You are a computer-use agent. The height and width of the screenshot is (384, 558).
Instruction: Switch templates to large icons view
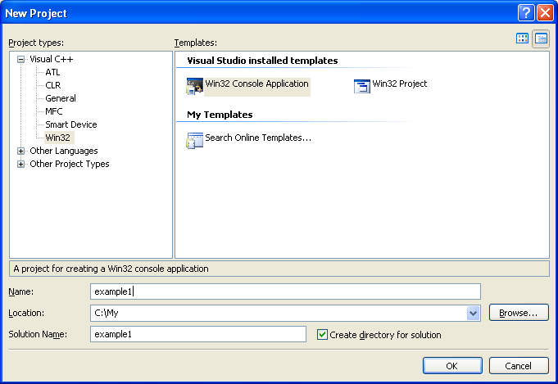(x=522, y=38)
